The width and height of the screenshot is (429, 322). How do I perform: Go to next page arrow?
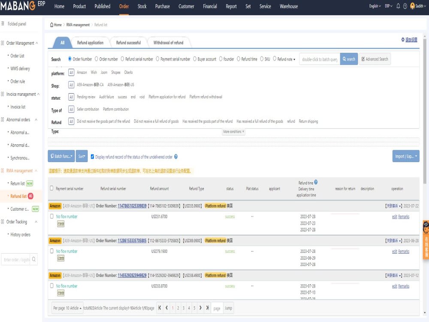point(200,308)
